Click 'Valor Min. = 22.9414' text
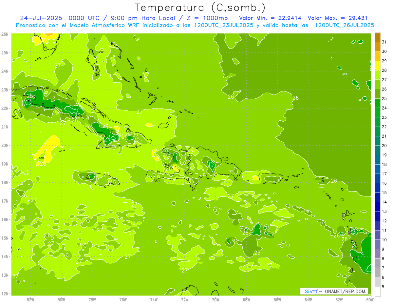 click(271, 18)
